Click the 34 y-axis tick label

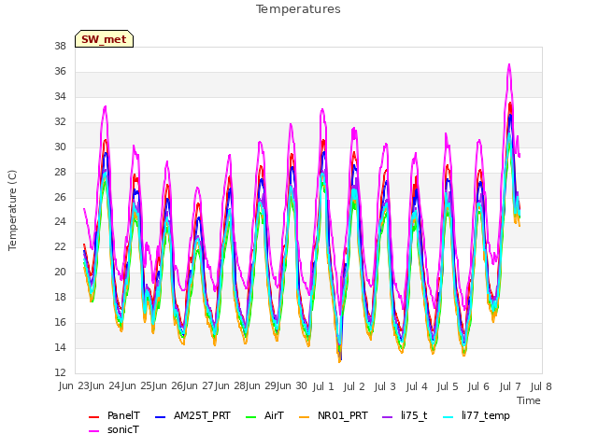pos(60,96)
